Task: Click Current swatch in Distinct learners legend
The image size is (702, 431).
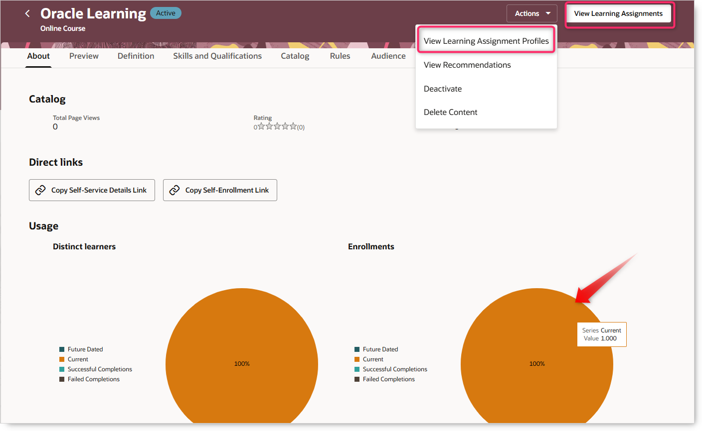Action: [x=62, y=359]
